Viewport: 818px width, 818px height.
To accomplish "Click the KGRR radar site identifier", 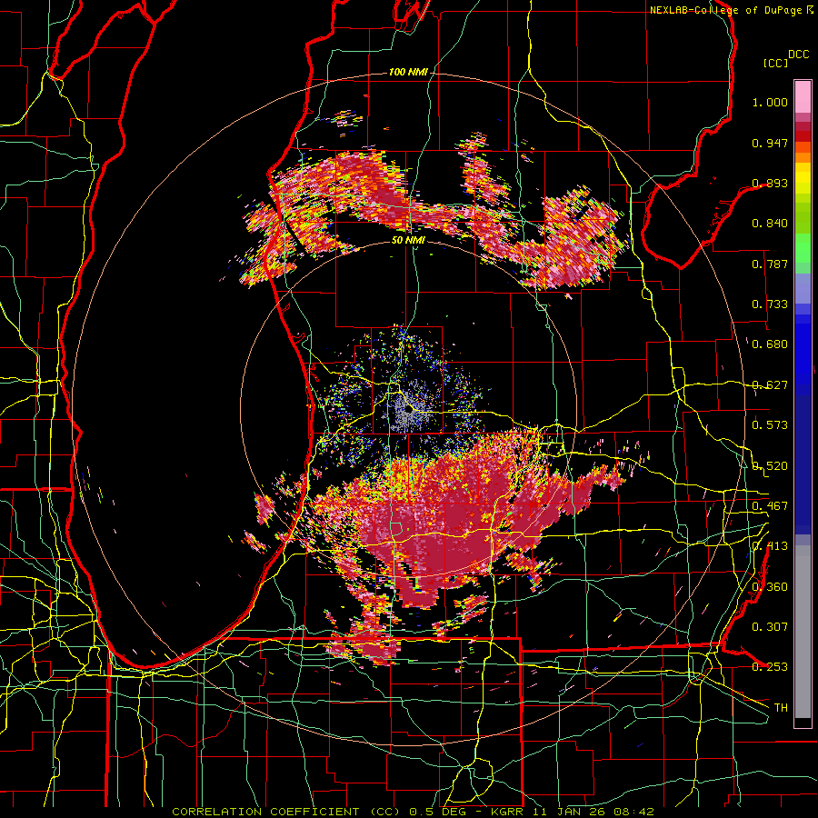I will [x=507, y=812].
